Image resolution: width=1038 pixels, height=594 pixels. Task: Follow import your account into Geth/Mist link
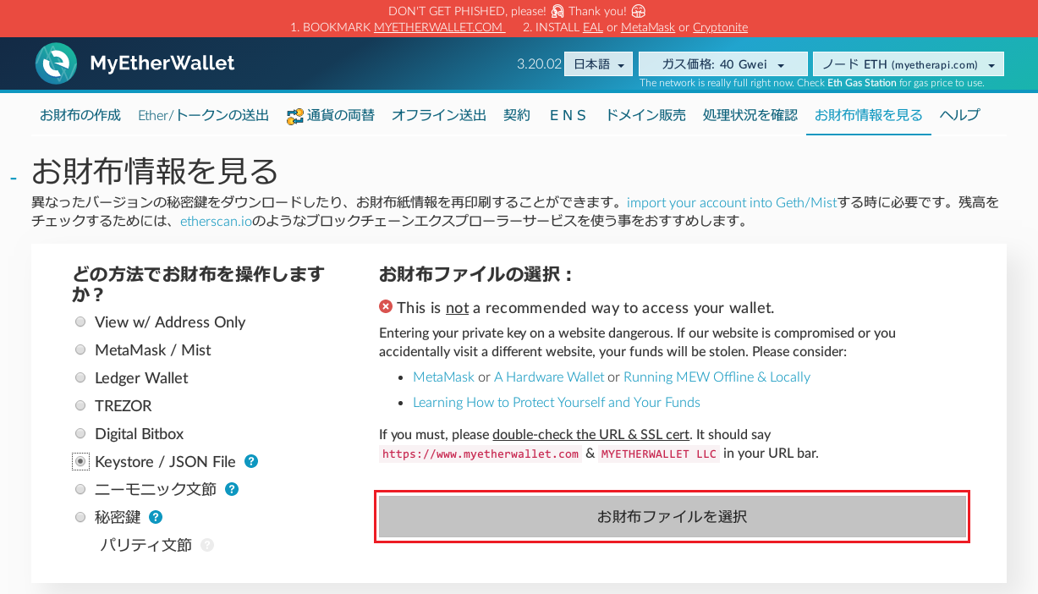[732, 202]
